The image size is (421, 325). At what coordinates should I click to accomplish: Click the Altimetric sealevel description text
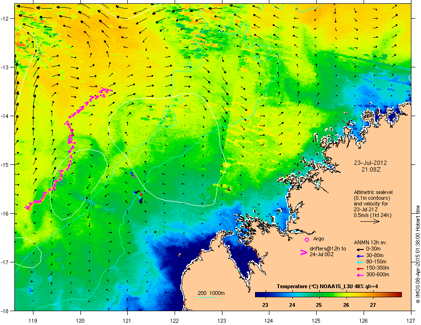click(x=373, y=204)
